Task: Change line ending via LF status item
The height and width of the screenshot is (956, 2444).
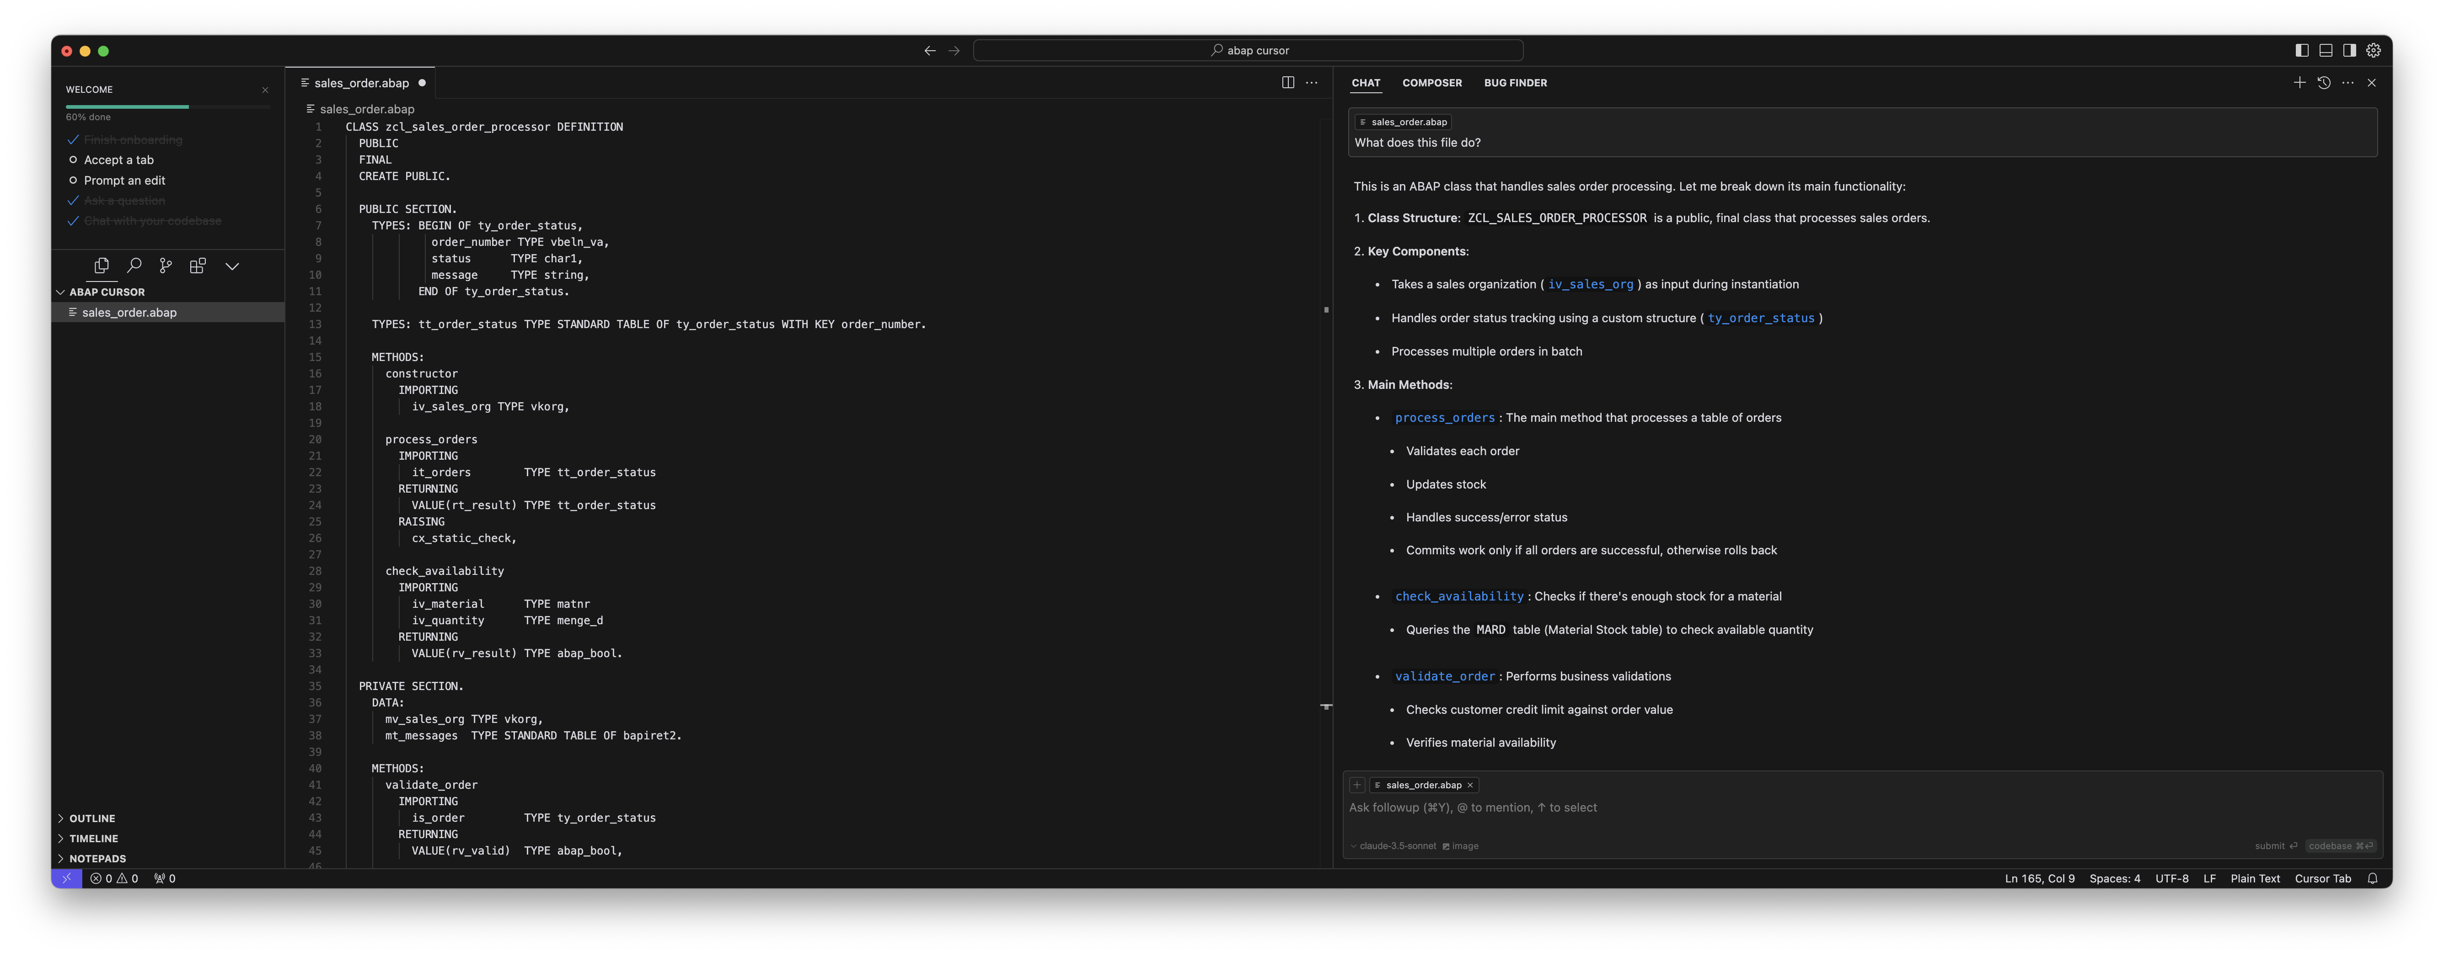Action: coord(2209,878)
